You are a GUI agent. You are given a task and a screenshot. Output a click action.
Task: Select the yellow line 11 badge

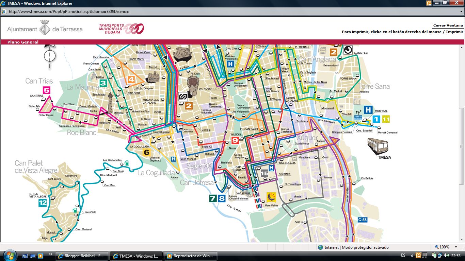(386, 119)
